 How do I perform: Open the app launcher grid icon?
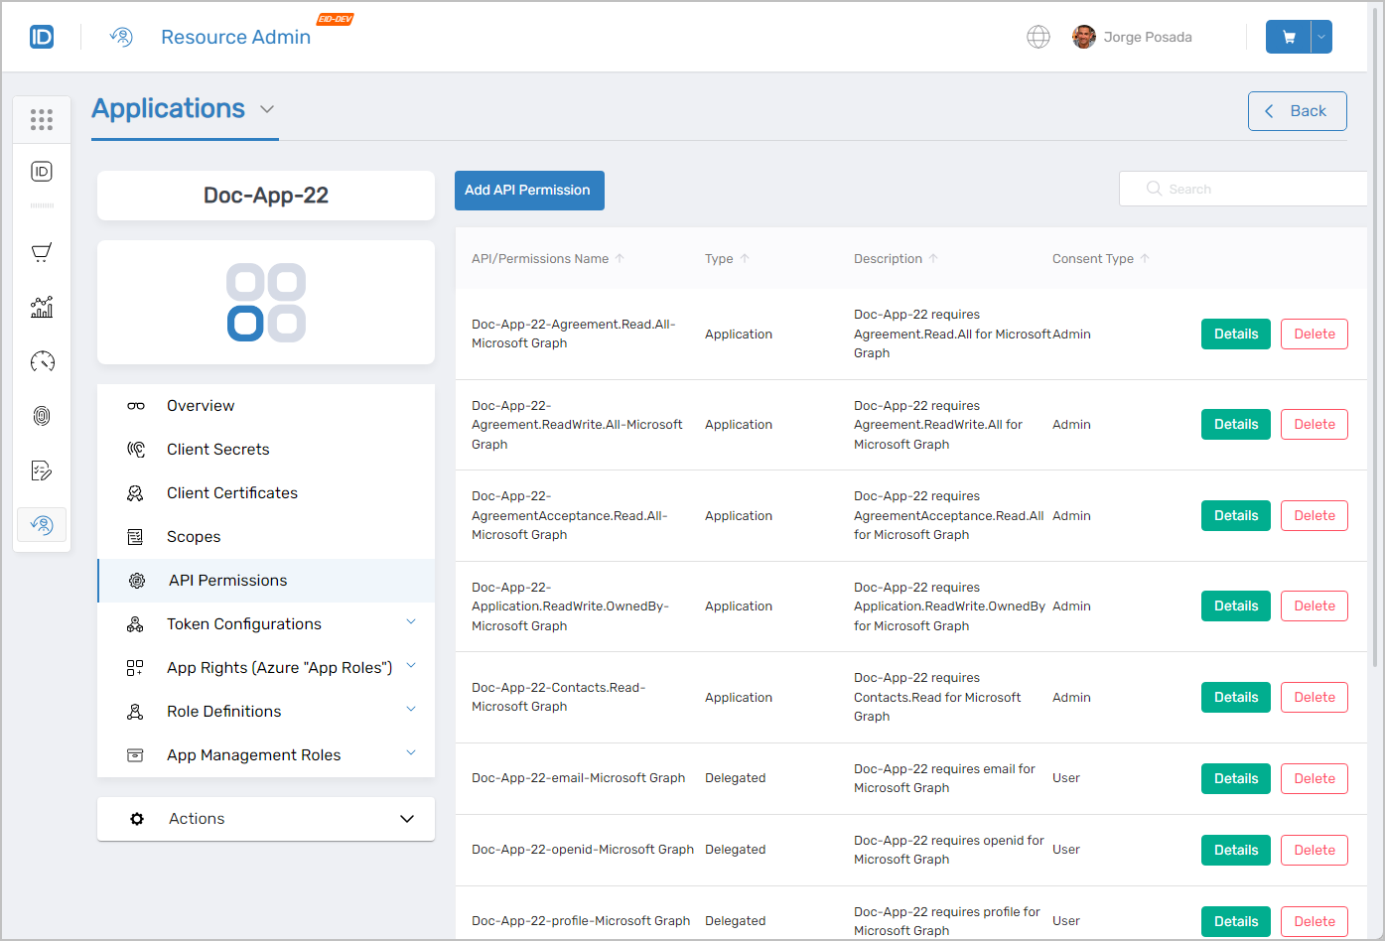[41, 119]
